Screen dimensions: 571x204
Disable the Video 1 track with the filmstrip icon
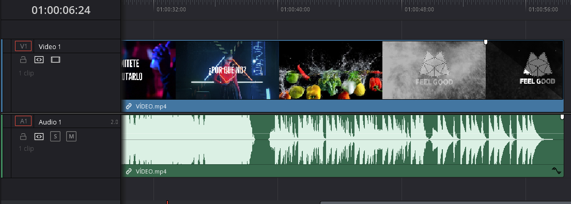tap(55, 59)
